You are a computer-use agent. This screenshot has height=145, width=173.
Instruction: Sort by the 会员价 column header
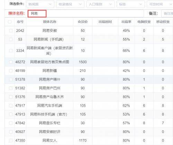(83, 22)
